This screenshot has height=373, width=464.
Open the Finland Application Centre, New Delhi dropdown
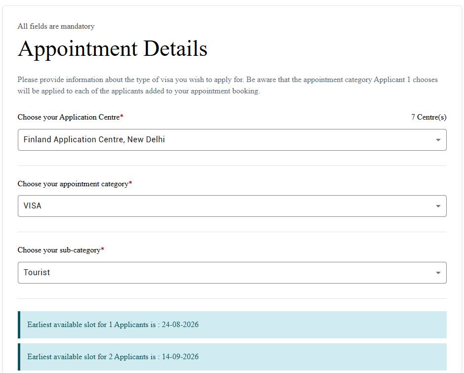coord(232,140)
